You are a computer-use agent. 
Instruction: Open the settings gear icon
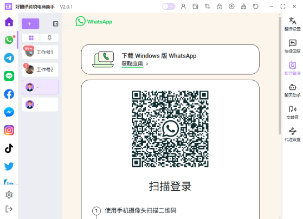[x=9, y=195]
